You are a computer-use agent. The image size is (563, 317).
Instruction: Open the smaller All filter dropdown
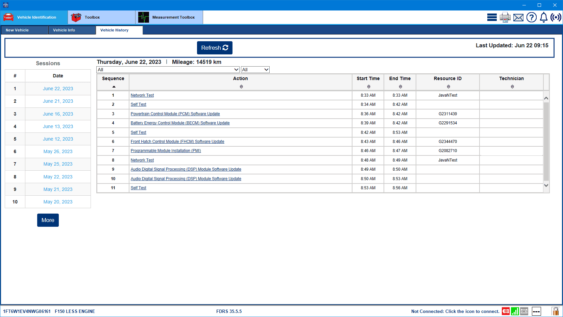(x=255, y=70)
